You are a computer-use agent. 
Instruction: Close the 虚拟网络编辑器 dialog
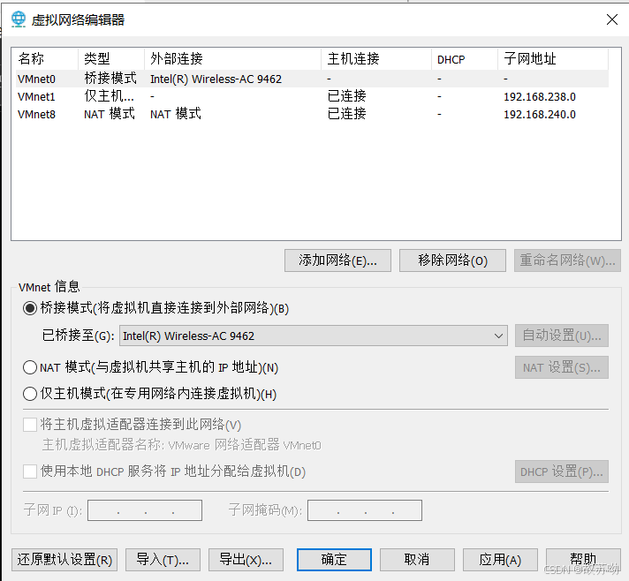coord(611,19)
